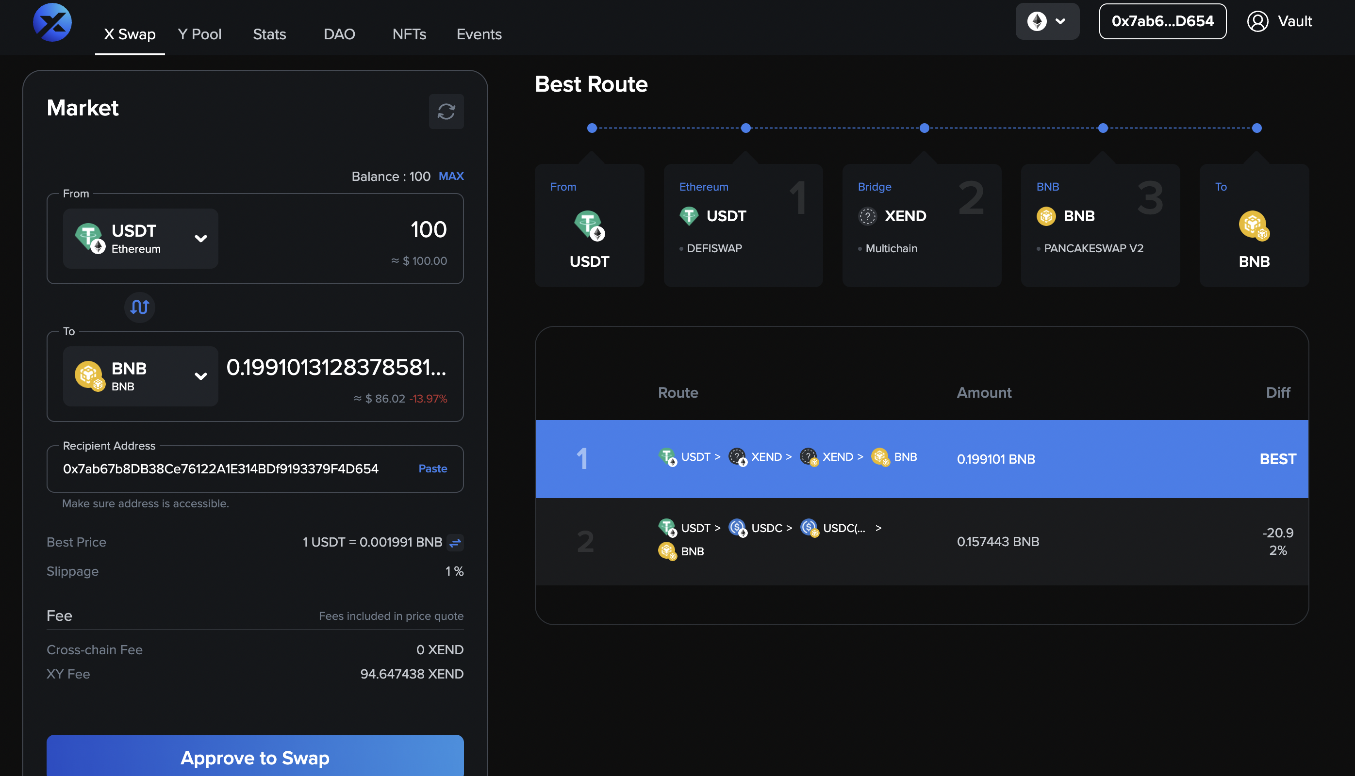Click the fourth dot on route timeline
Image resolution: width=1355 pixels, height=776 pixels.
click(1103, 128)
